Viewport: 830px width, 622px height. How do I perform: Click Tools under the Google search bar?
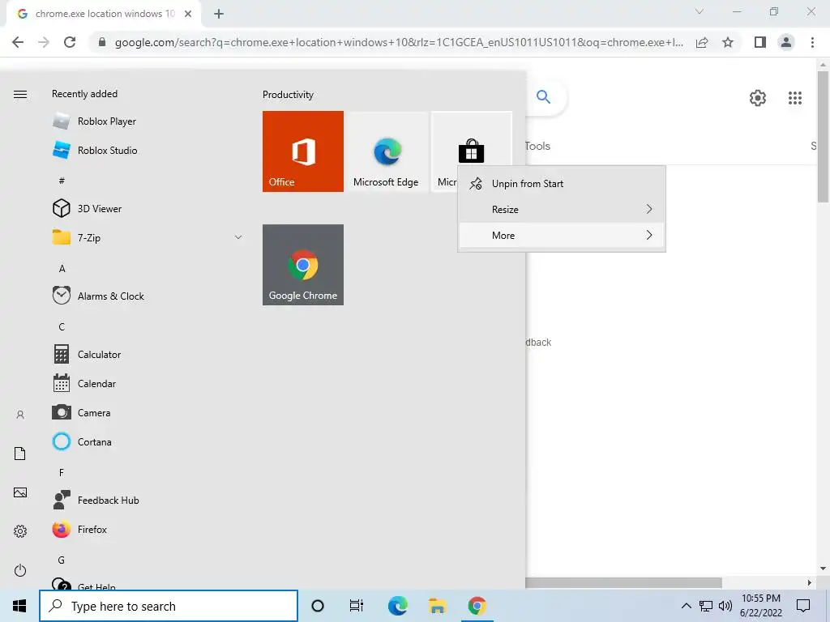tap(537, 146)
